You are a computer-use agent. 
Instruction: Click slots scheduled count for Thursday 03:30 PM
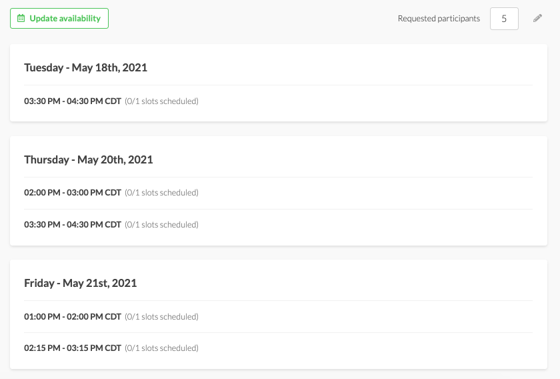(x=162, y=225)
